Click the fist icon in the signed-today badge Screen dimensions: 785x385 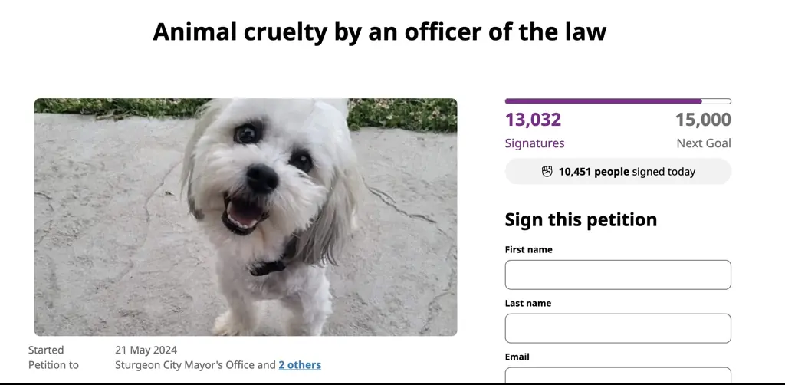click(x=547, y=172)
